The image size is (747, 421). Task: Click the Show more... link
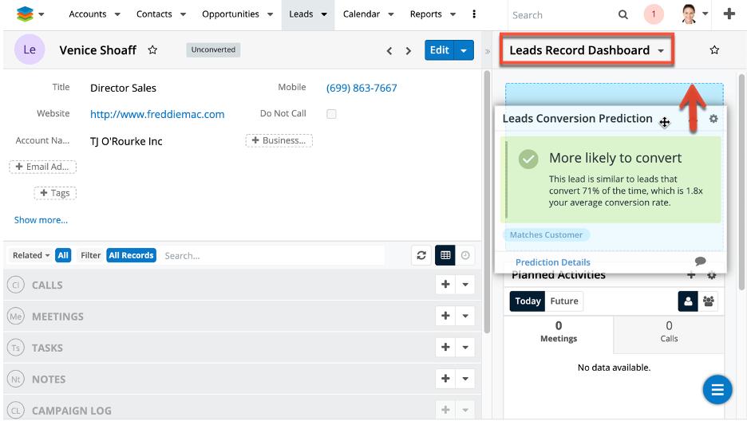tap(41, 220)
